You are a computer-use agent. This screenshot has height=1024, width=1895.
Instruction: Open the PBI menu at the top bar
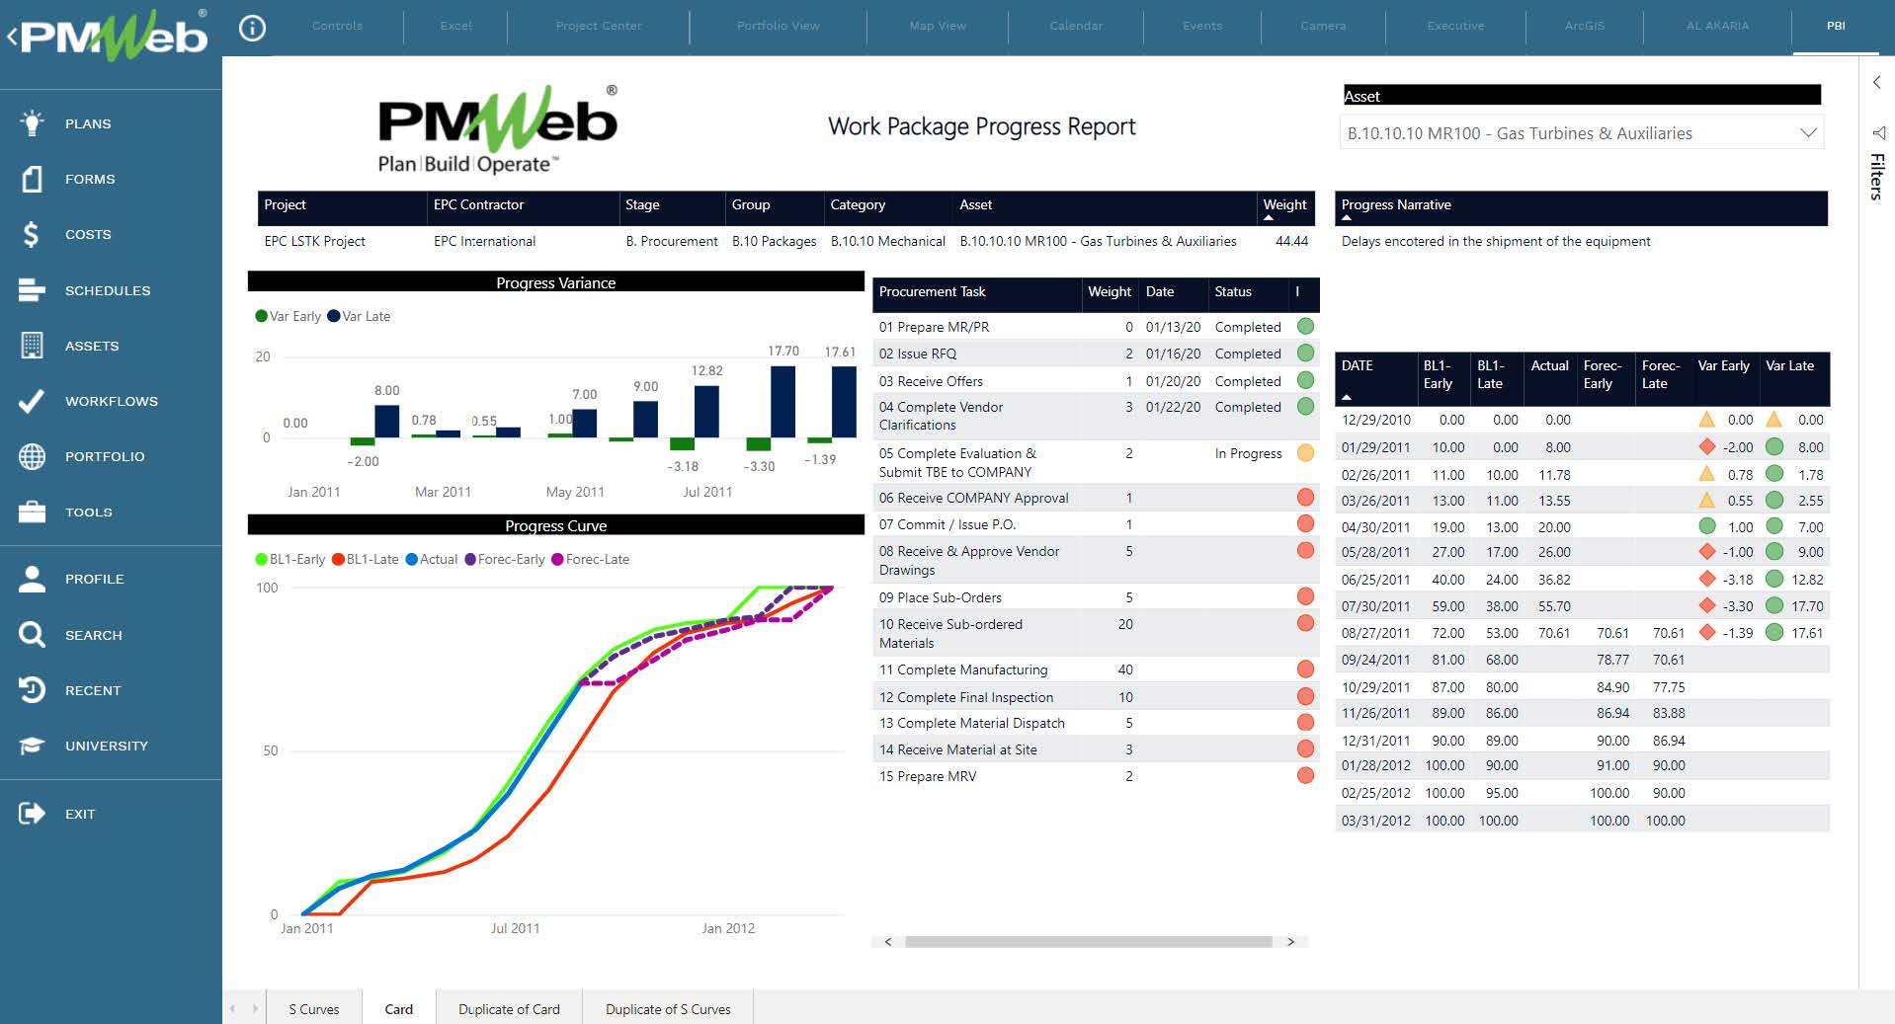click(x=1836, y=27)
